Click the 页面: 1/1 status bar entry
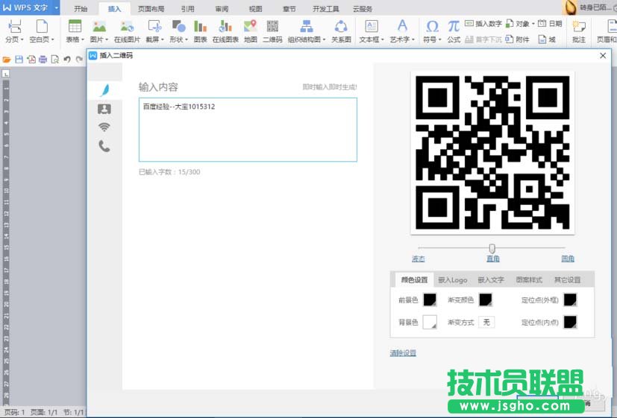Image resolution: width=617 pixels, height=418 pixels. tap(44, 412)
